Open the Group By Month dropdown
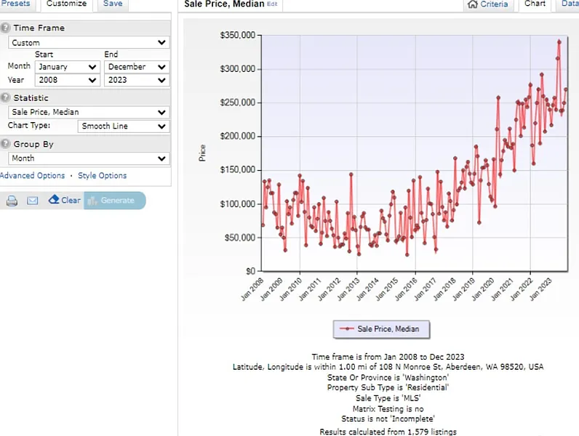The height and width of the screenshot is (436, 579). click(x=89, y=158)
